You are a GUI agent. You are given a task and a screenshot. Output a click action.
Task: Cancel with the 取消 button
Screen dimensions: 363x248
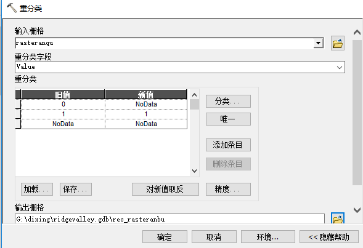(214, 237)
